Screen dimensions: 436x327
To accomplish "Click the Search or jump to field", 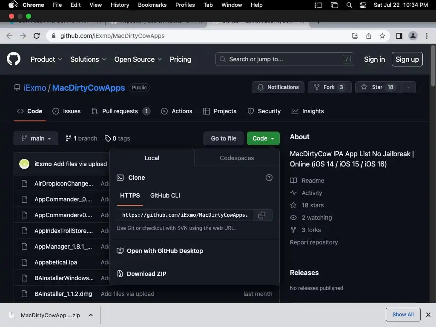I will point(284,59).
